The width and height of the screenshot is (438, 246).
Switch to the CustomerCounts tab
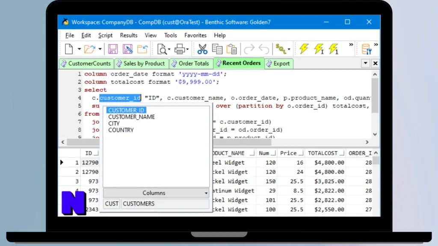86,64
